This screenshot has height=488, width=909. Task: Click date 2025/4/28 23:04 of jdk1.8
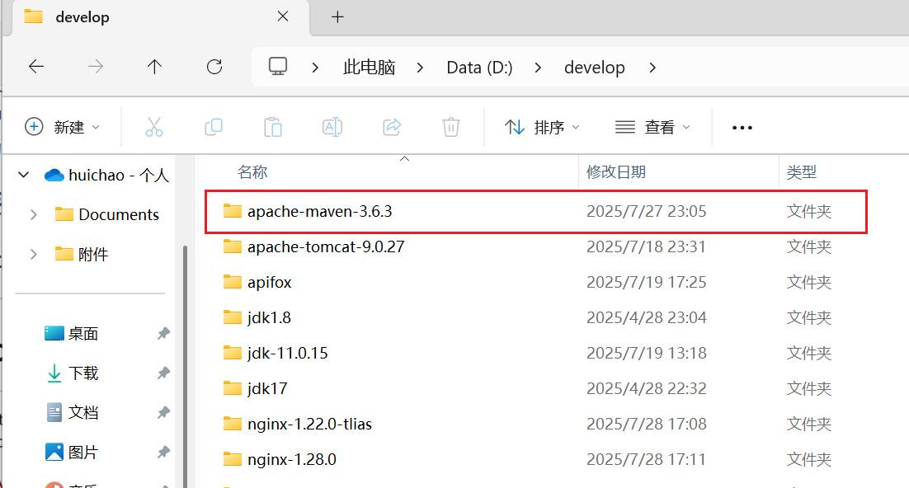pos(646,317)
